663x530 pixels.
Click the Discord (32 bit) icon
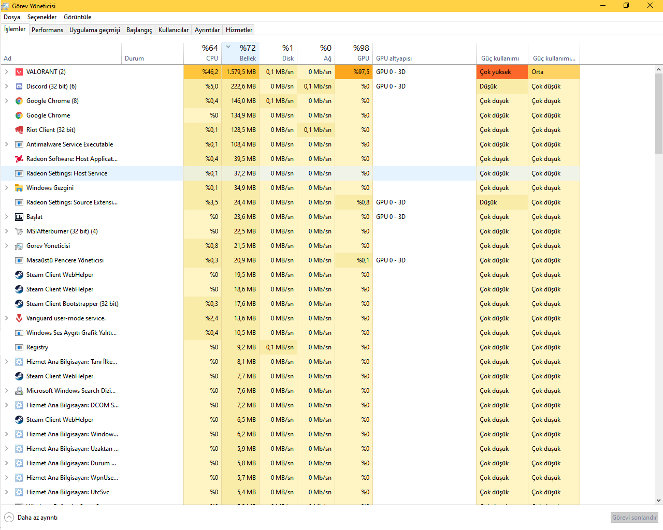[19, 86]
